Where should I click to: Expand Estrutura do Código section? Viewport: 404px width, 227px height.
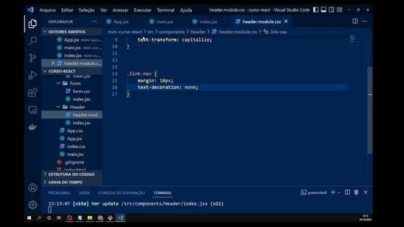pyautogui.click(x=72, y=174)
